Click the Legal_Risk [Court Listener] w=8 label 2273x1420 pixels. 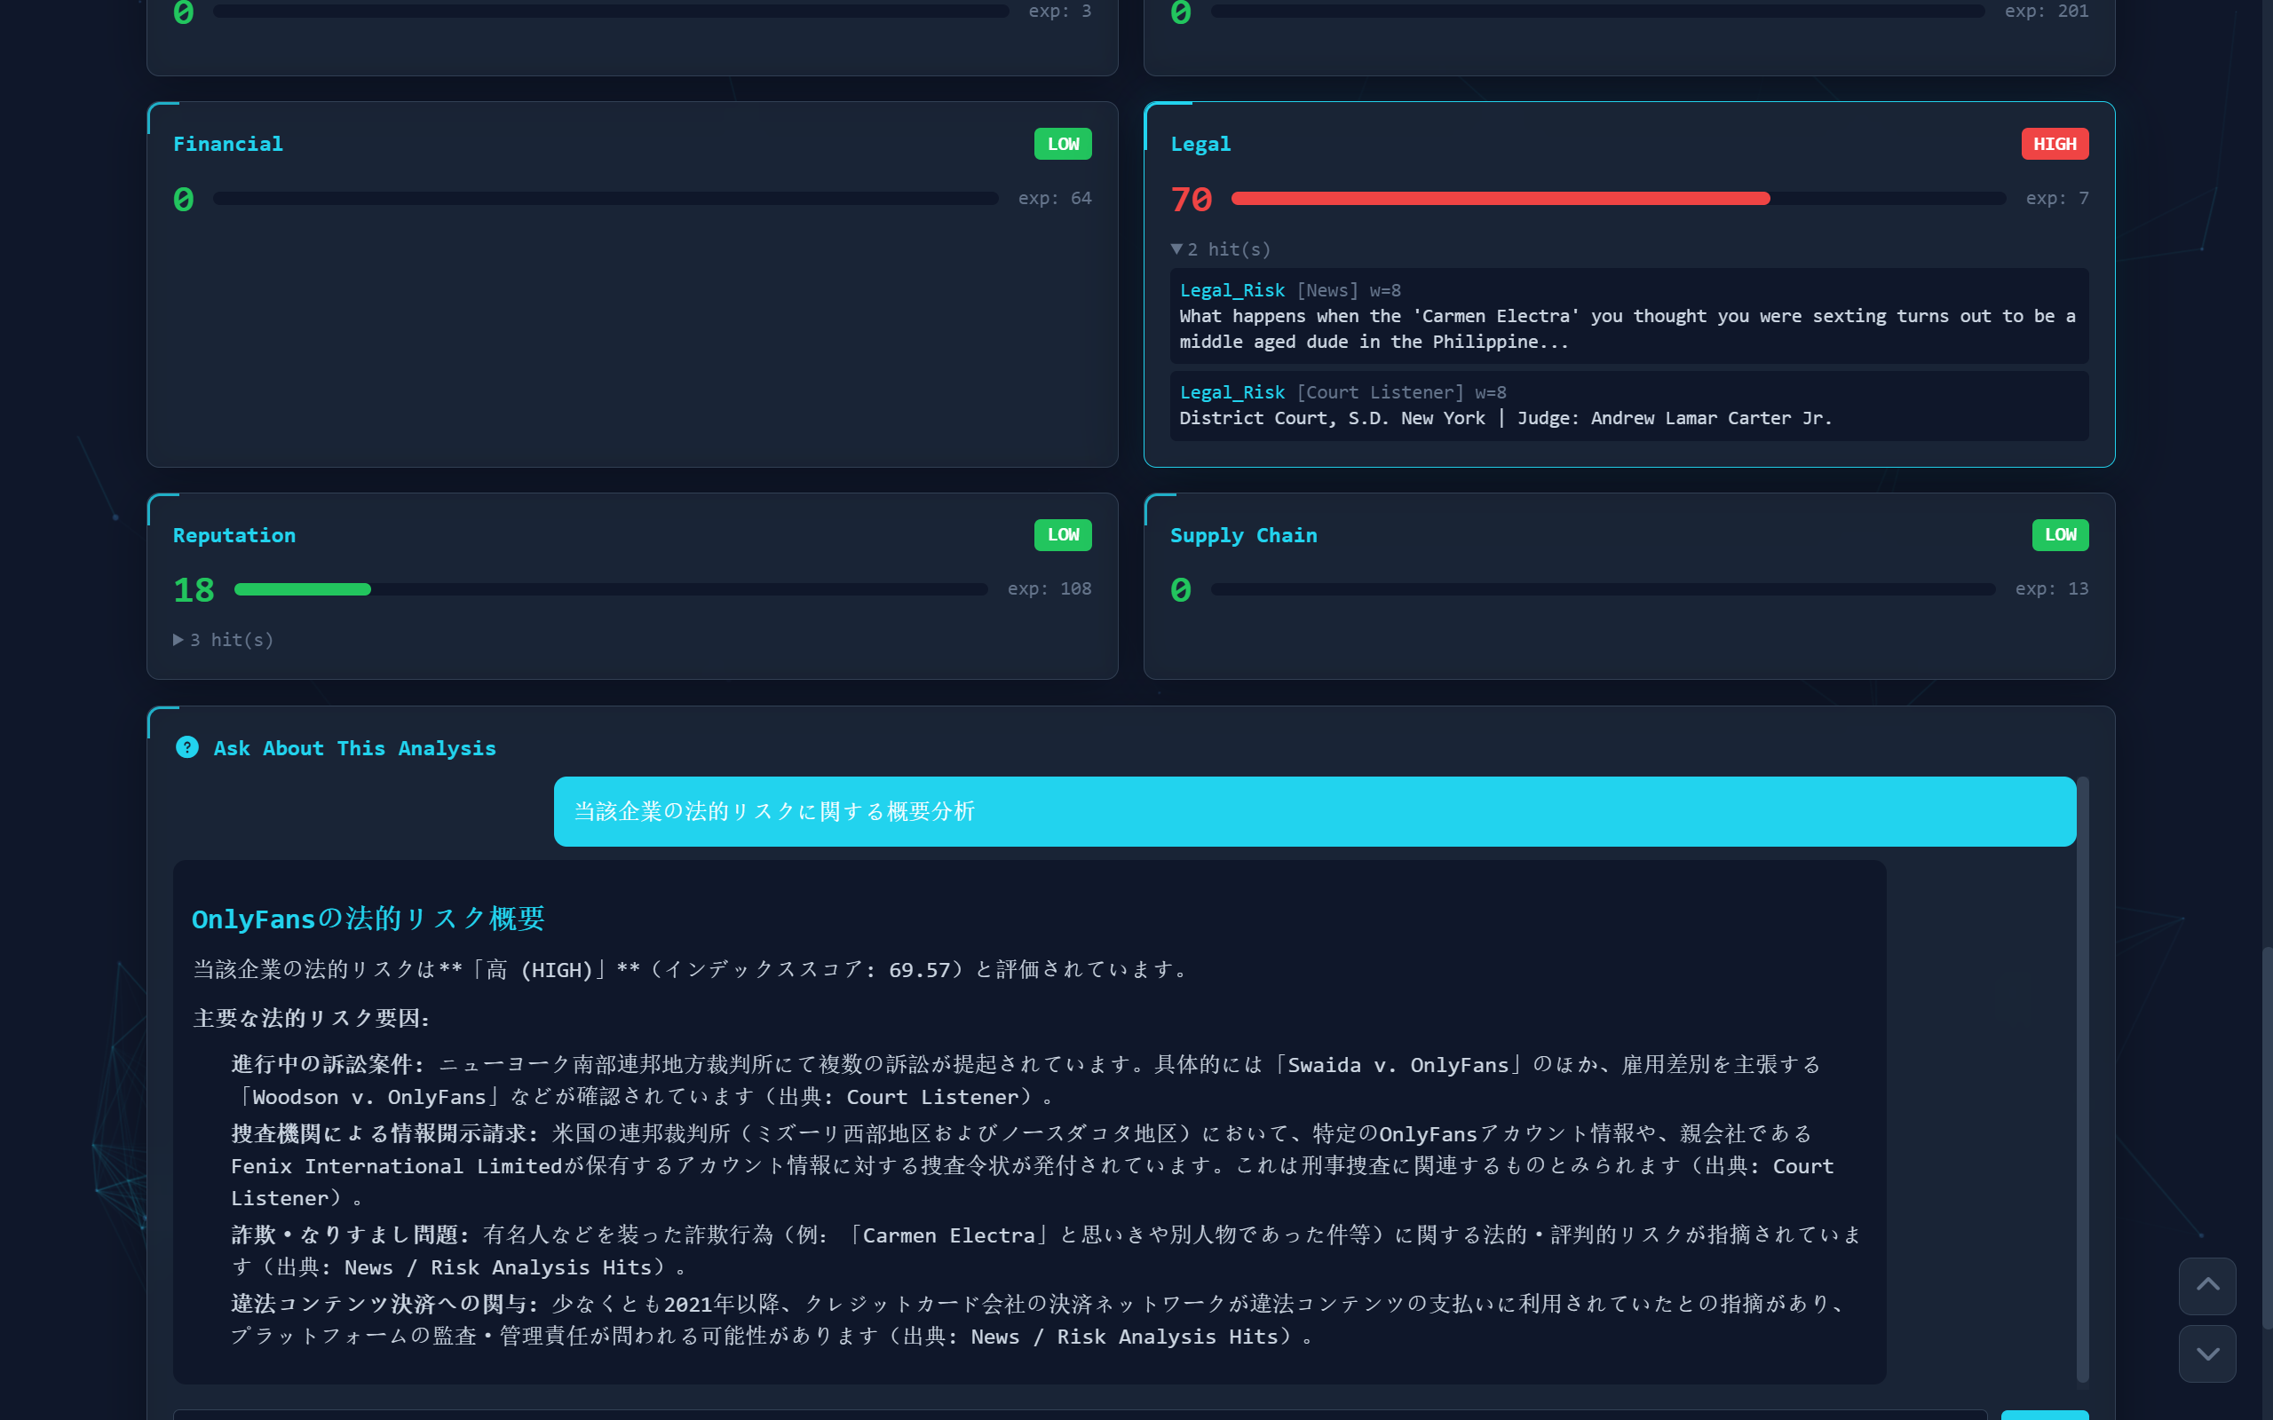[x=1342, y=392]
